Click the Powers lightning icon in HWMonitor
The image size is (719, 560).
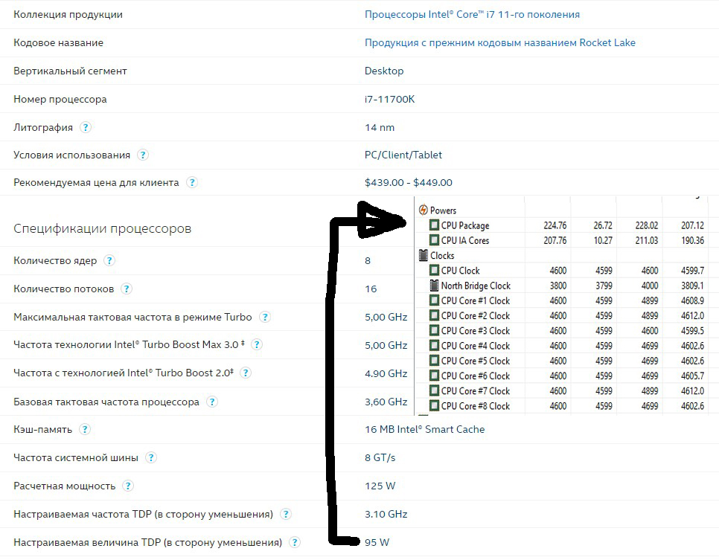pyautogui.click(x=424, y=210)
